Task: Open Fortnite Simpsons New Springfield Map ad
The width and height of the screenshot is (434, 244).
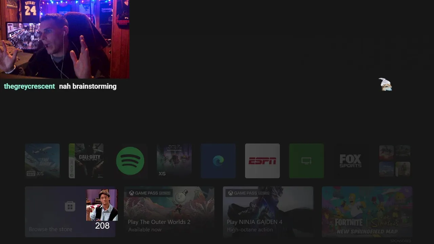Action: 367,211
